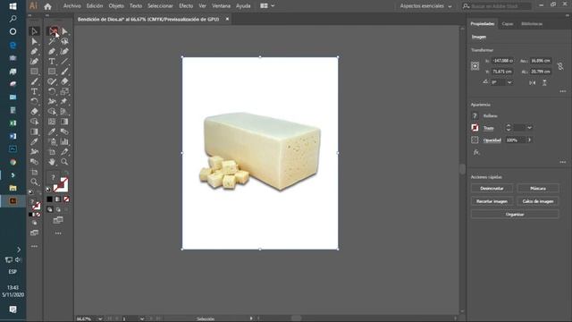Click the Máscara button
This screenshot has height=322, width=572.
(x=538, y=189)
